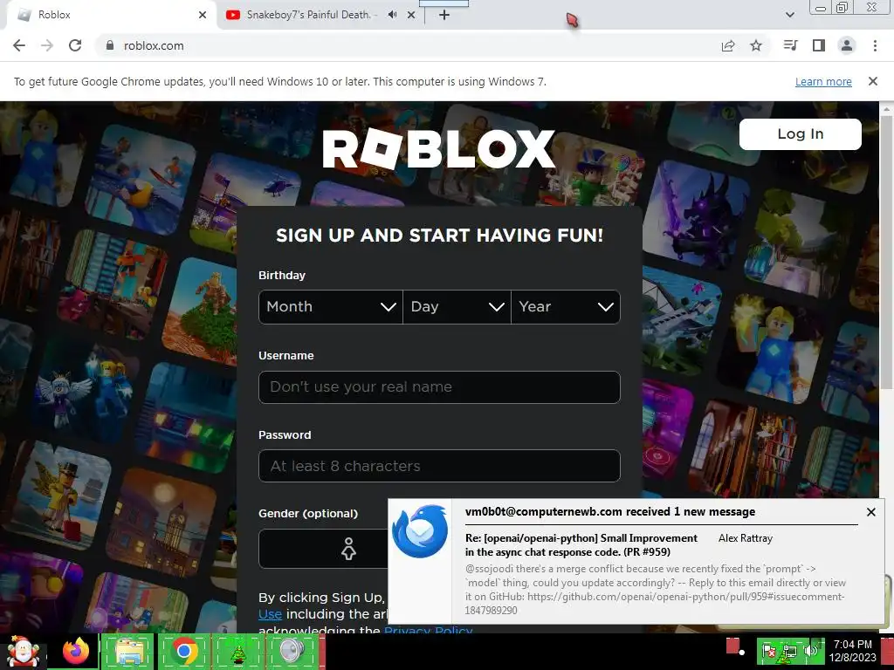Open Chrome's side panel
This screenshot has height=670, width=894.
819,45
